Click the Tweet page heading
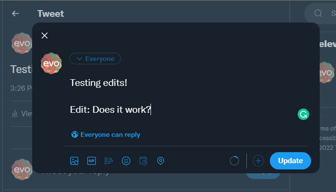Image resolution: width=336 pixels, height=192 pixels. 50,13
